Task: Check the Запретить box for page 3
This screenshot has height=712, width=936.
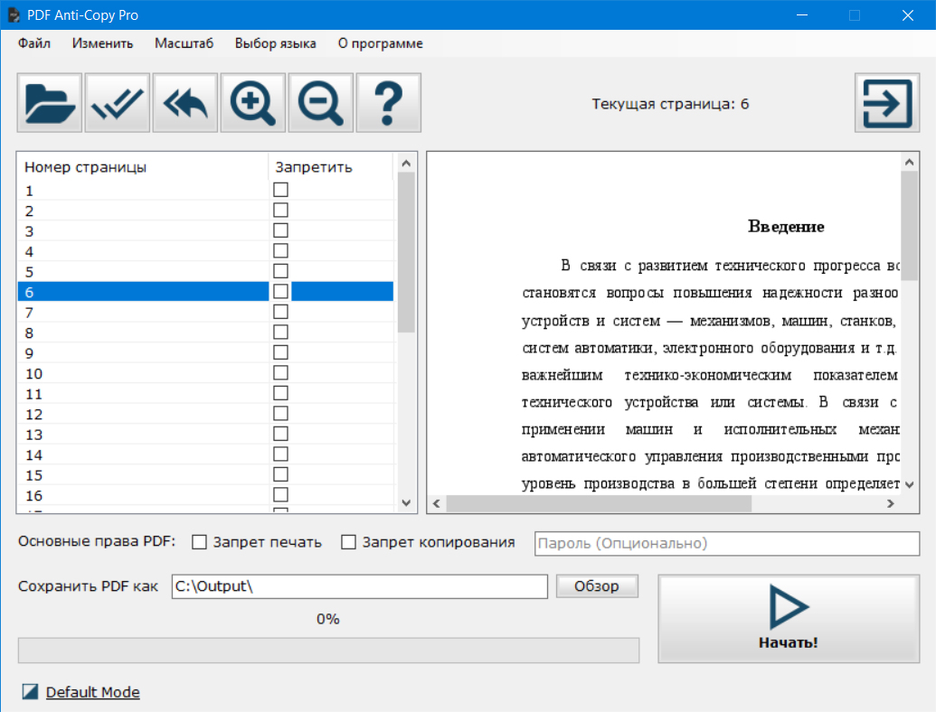Action: pos(281,230)
